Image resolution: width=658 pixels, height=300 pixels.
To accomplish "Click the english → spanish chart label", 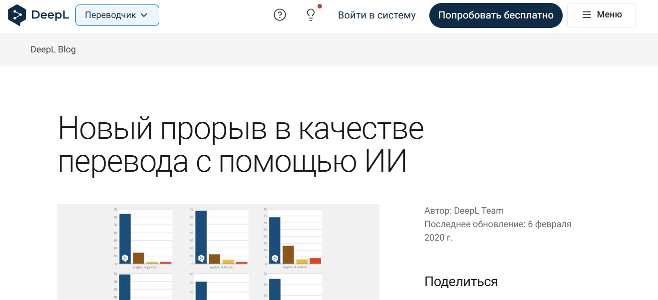I will tap(295, 267).
